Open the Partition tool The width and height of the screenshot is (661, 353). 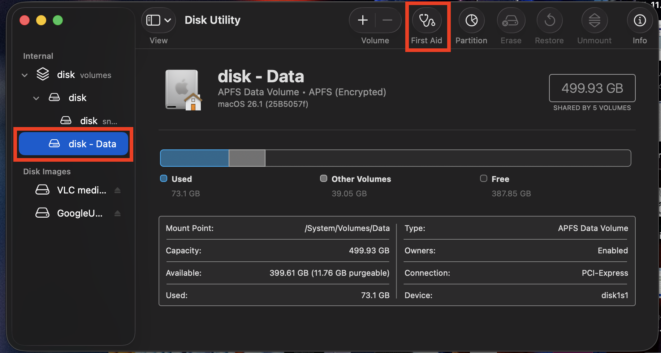(x=471, y=21)
